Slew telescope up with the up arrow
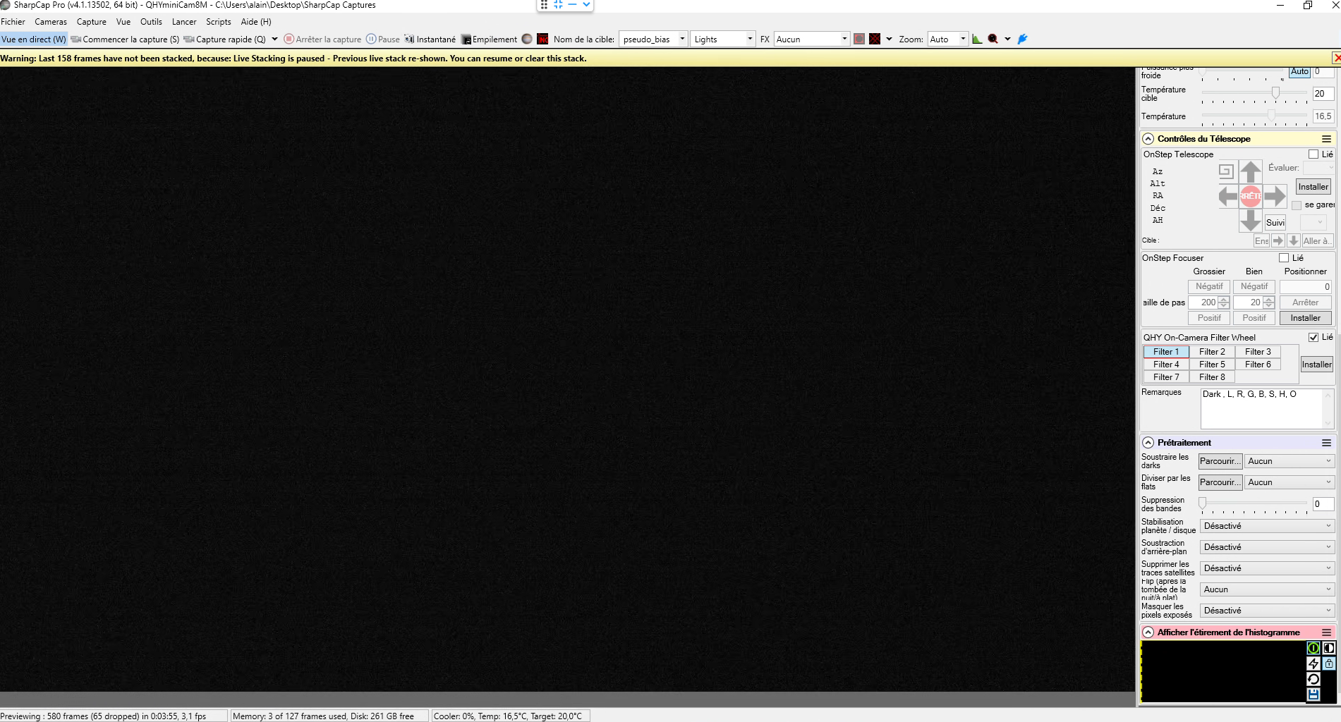The width and height of the screenshot is (1341, 722). tap(1251, 171)
